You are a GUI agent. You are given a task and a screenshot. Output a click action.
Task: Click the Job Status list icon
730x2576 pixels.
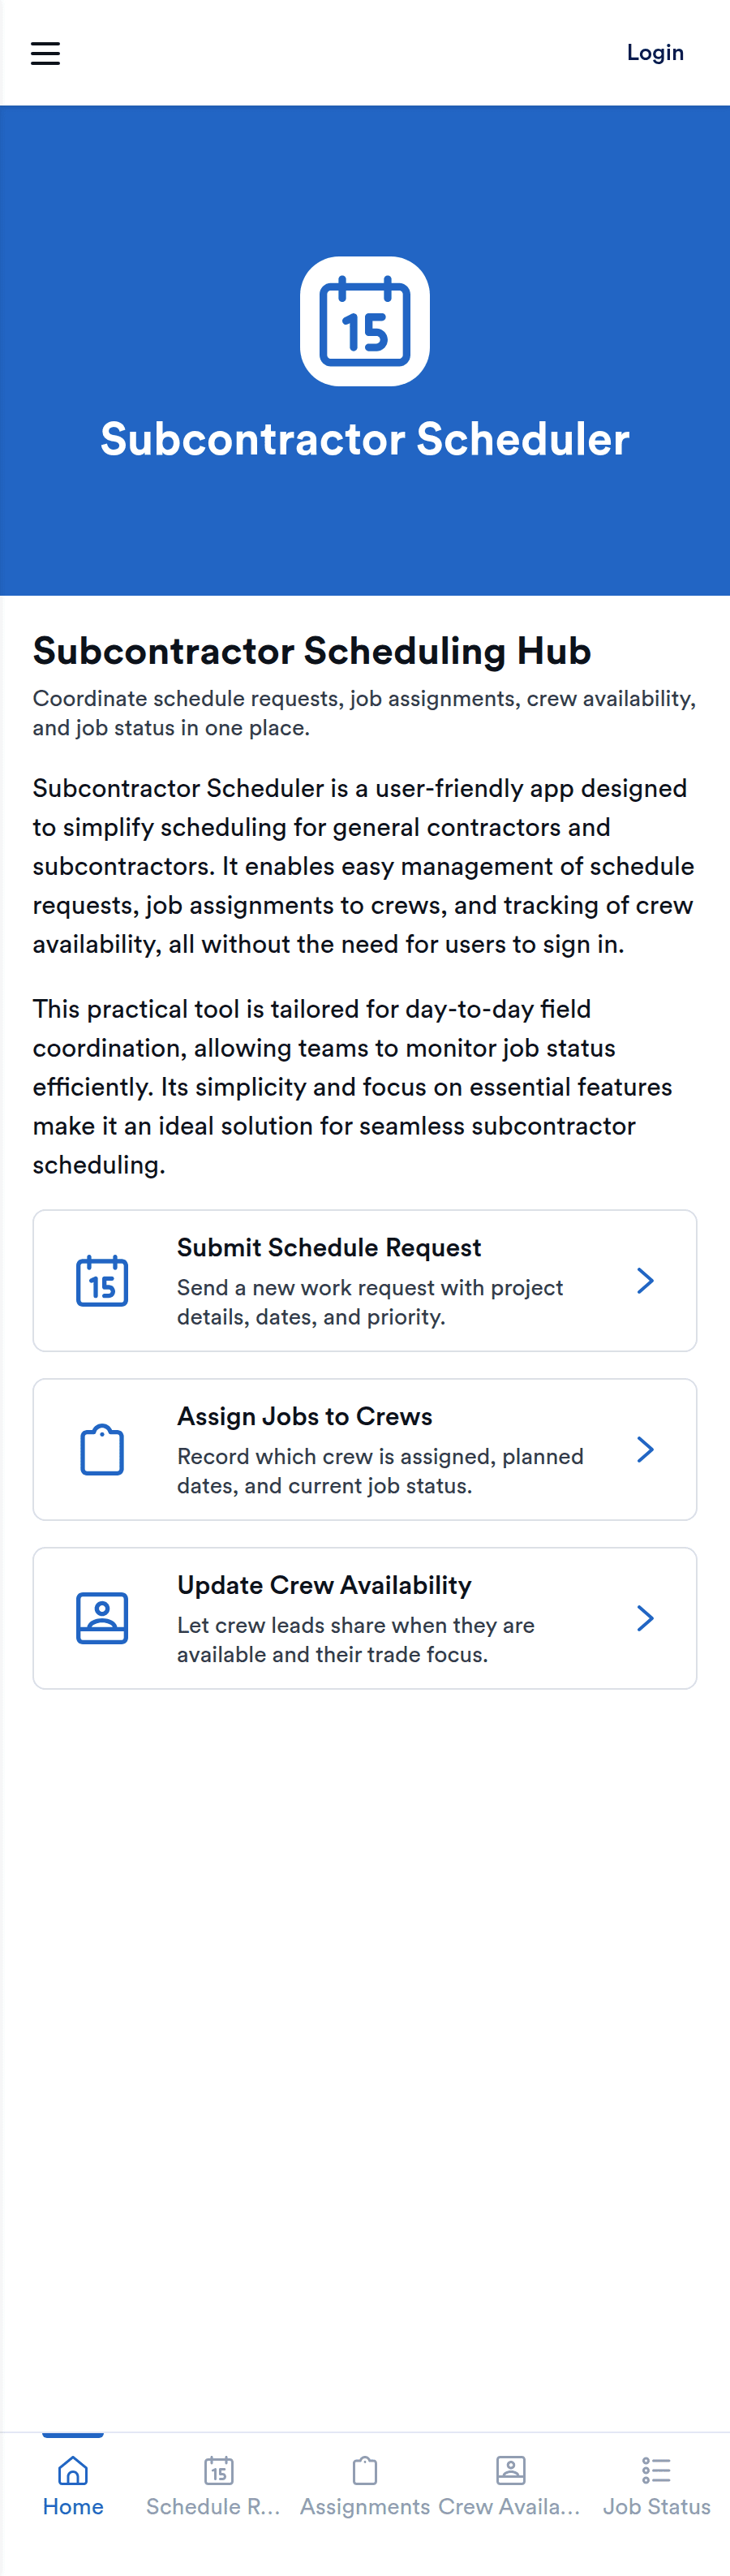[x=657, y=2471]
